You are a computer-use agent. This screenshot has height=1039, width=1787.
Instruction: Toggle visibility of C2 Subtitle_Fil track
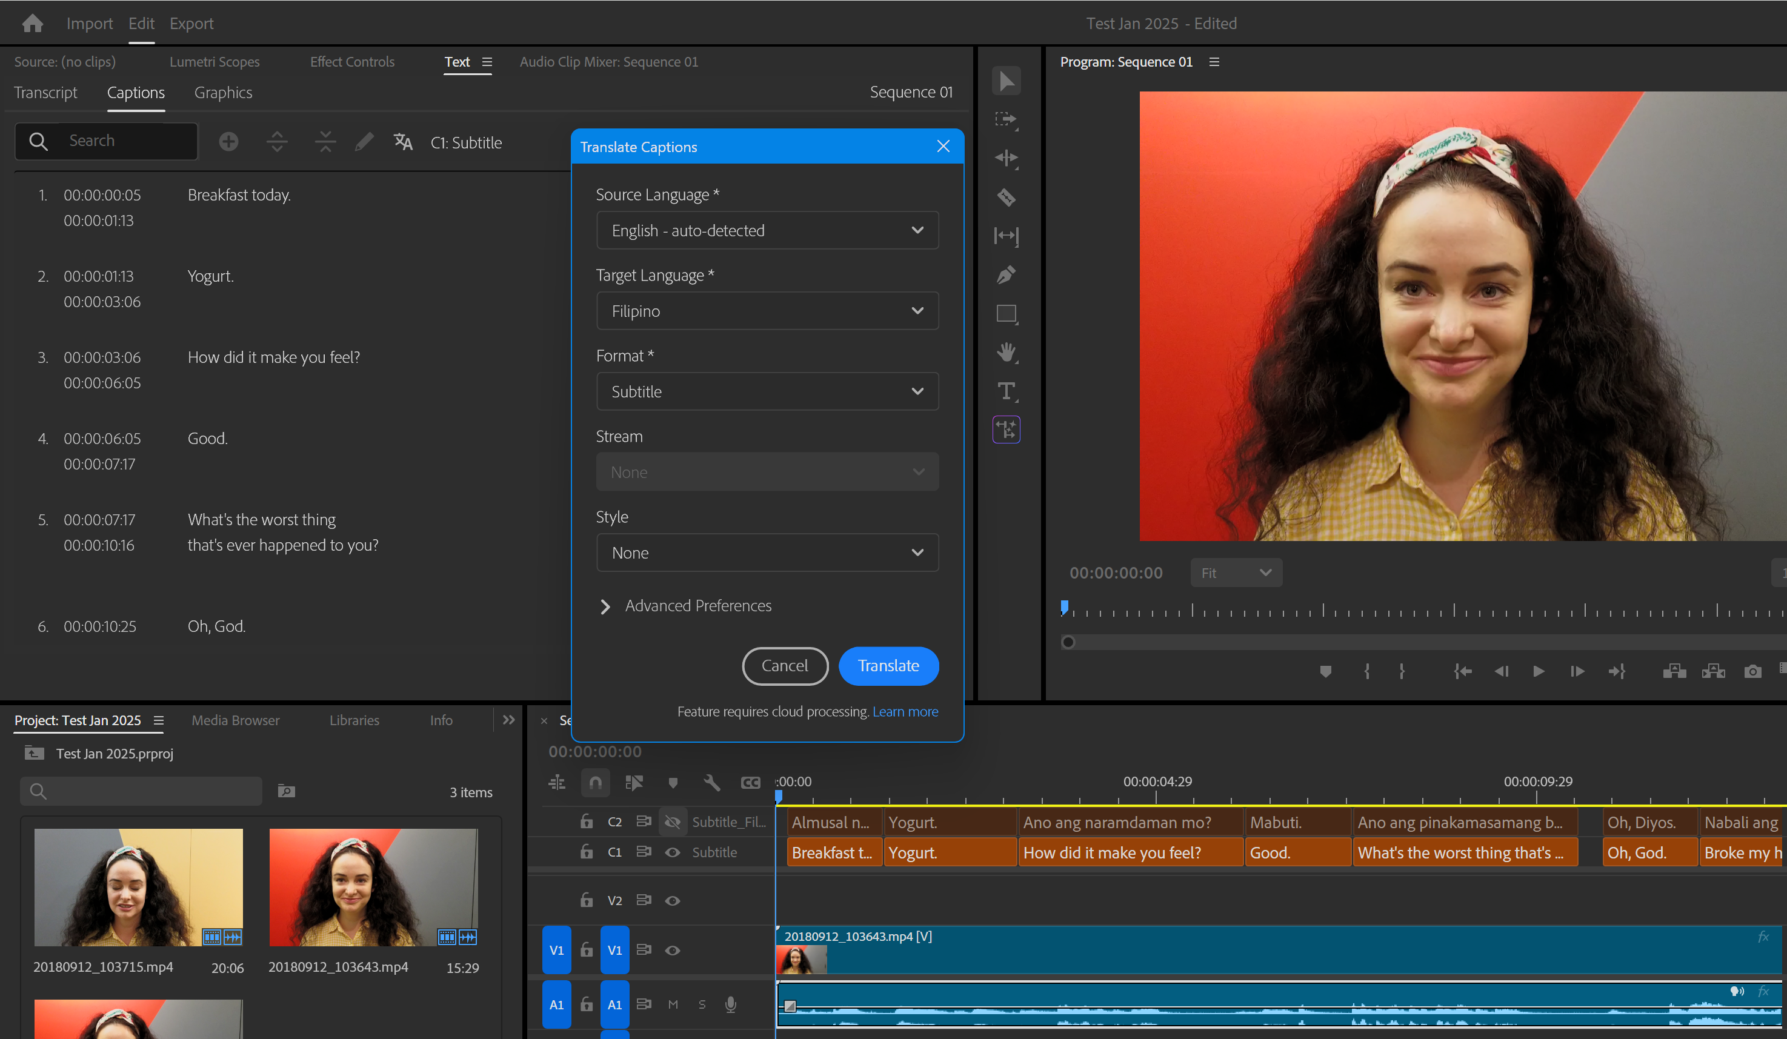click(672, 822)
